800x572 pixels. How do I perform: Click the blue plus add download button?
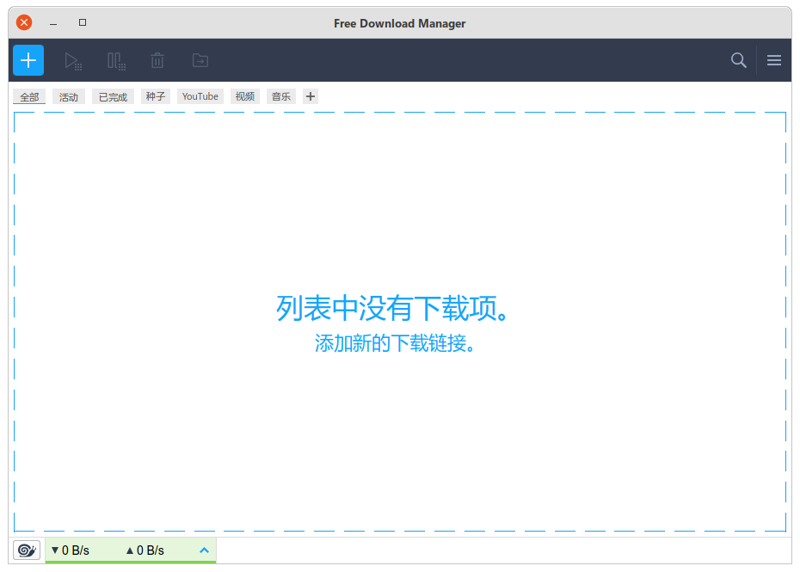point(28,60)
